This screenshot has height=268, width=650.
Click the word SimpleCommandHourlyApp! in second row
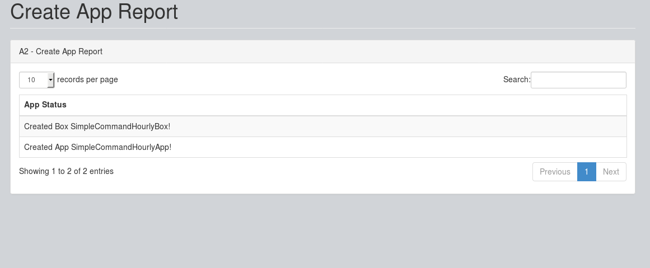tap(121, 147)
